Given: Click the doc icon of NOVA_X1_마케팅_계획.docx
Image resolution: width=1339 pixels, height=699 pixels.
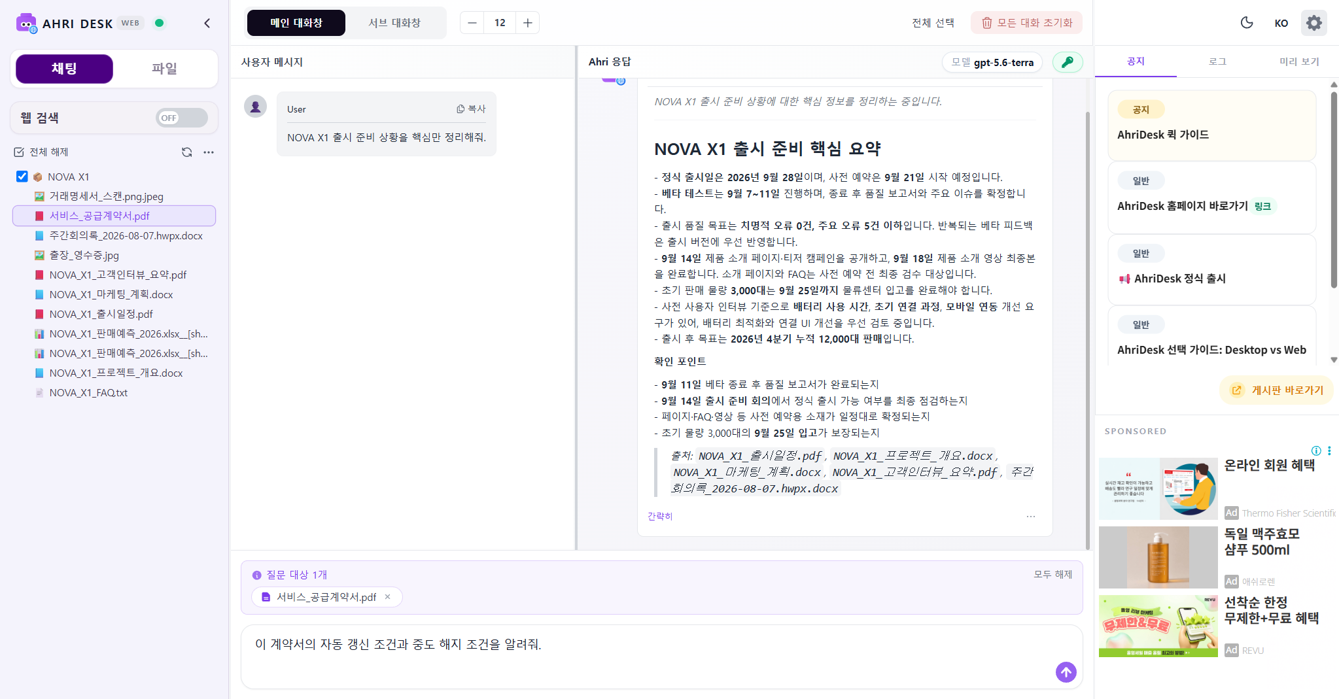Looking at the screenshot, I should (x=39, y=294).
